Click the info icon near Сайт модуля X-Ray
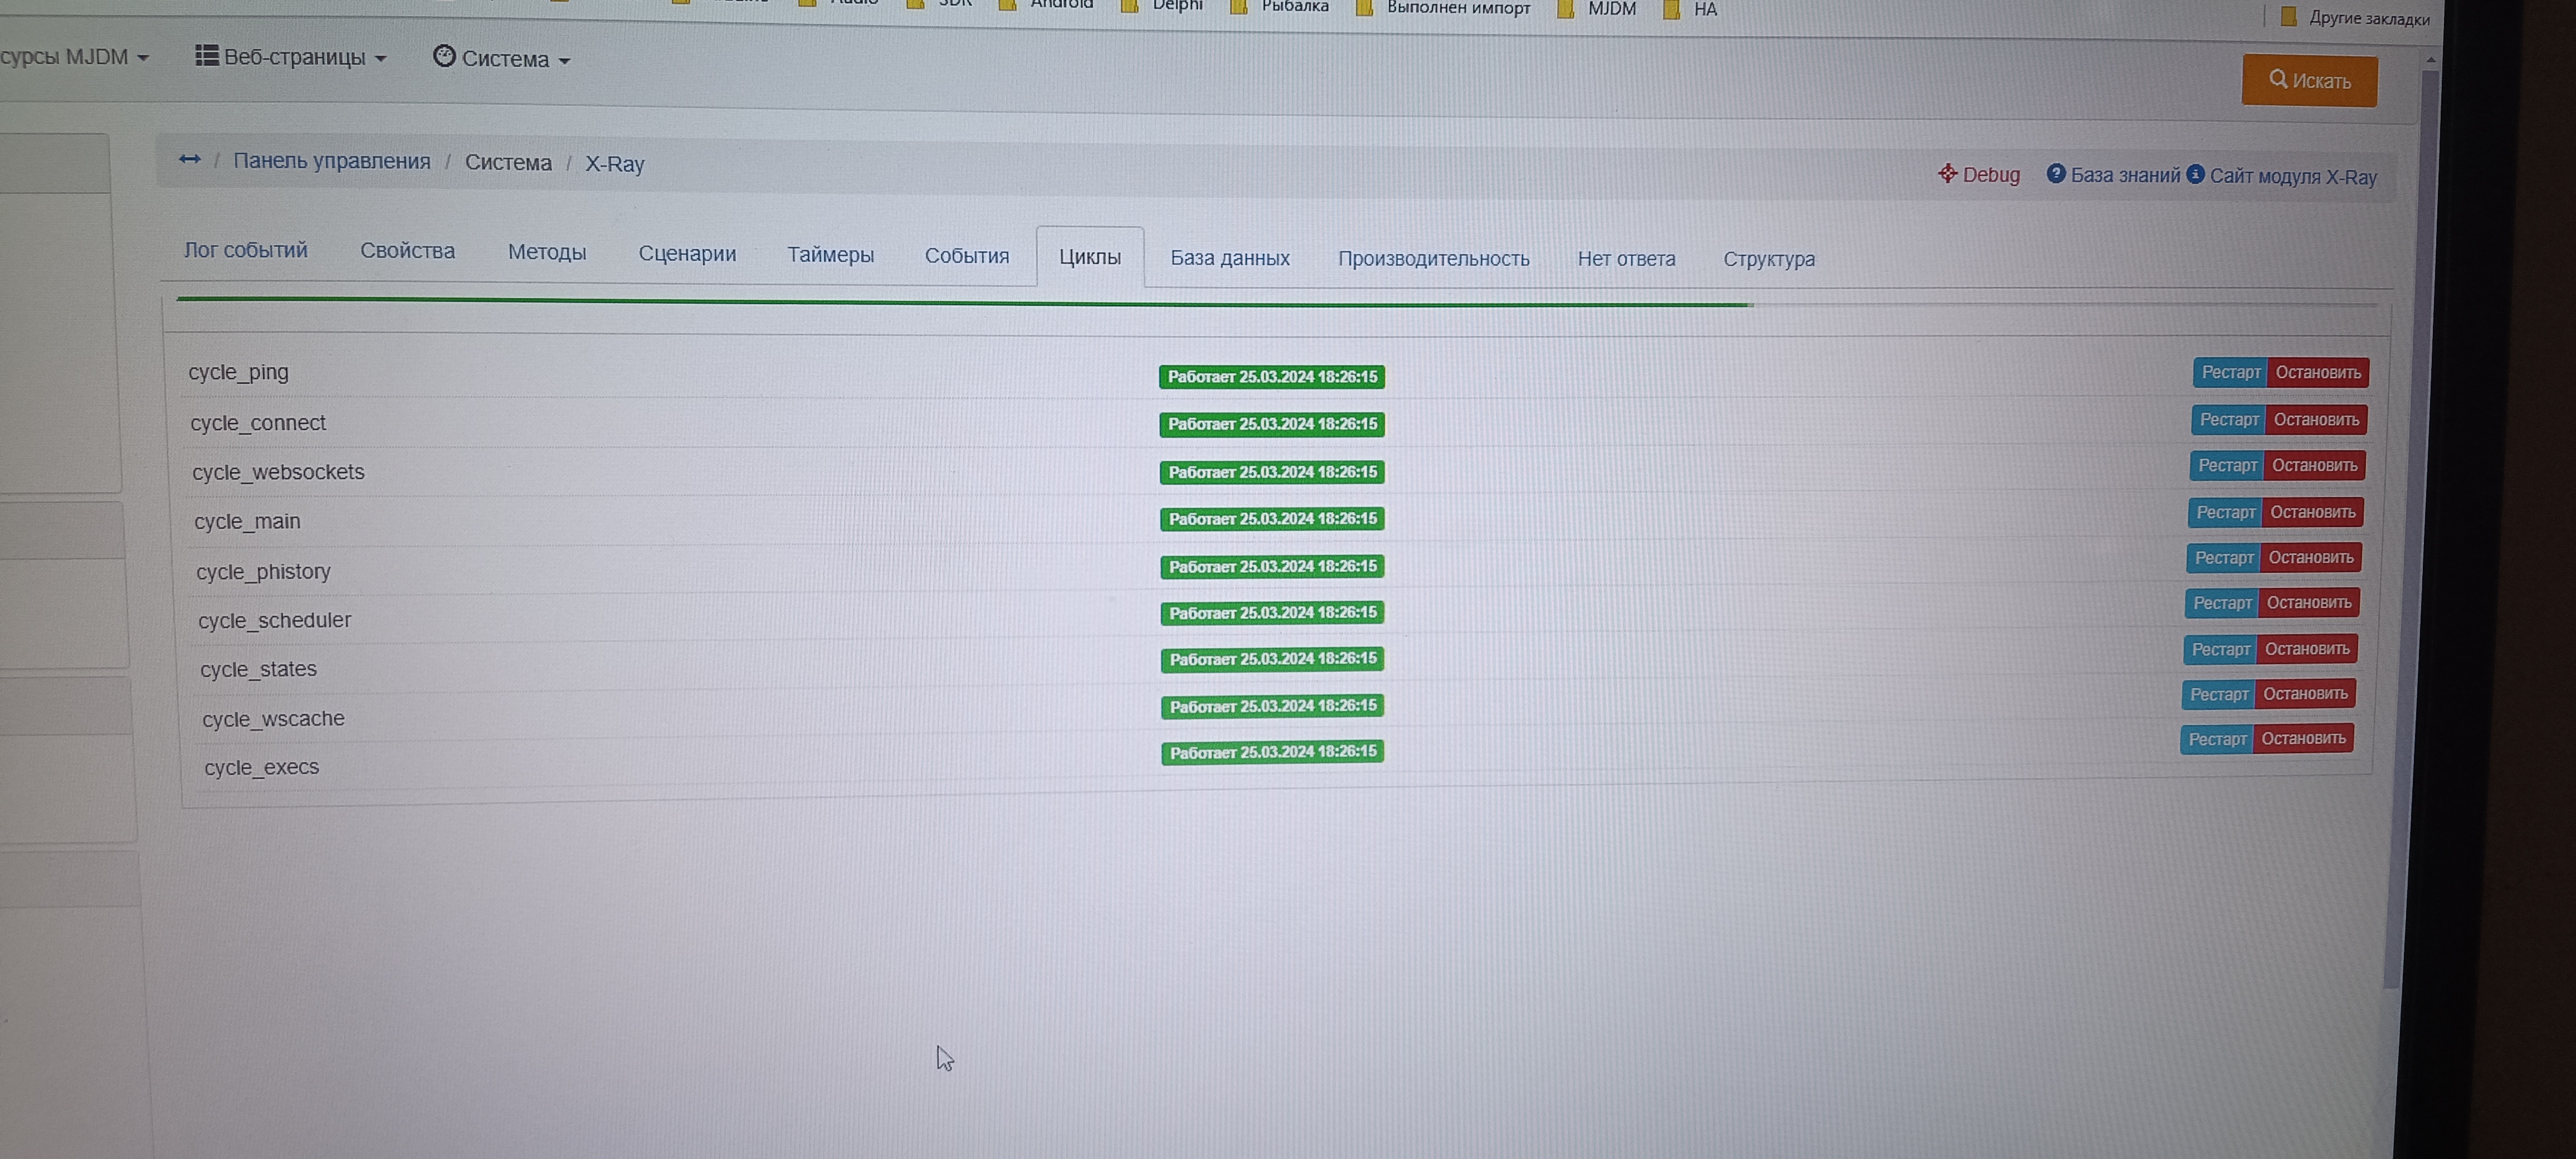 (x=2194, y=174)
